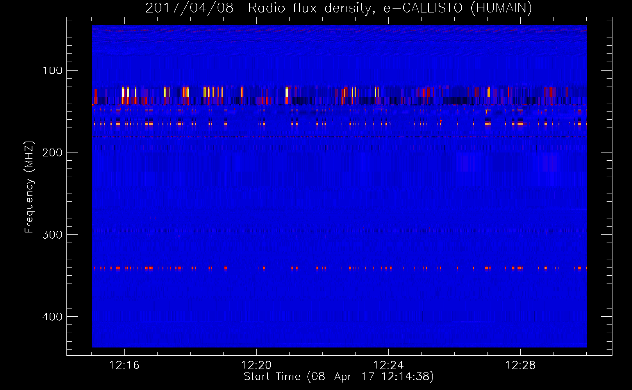This screenshot has height=390, width=632.
Task: Click the 'Frequency (MHZ)' axis label
Action: tap(29, 187)
